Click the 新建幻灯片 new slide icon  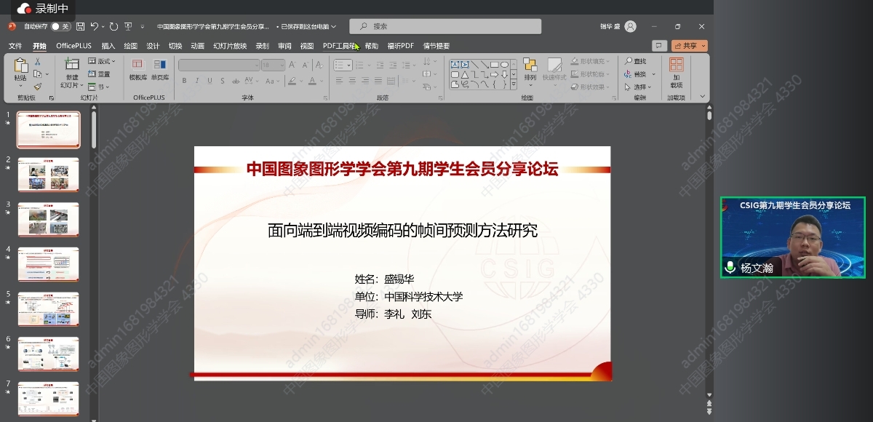tap(71, 65)
